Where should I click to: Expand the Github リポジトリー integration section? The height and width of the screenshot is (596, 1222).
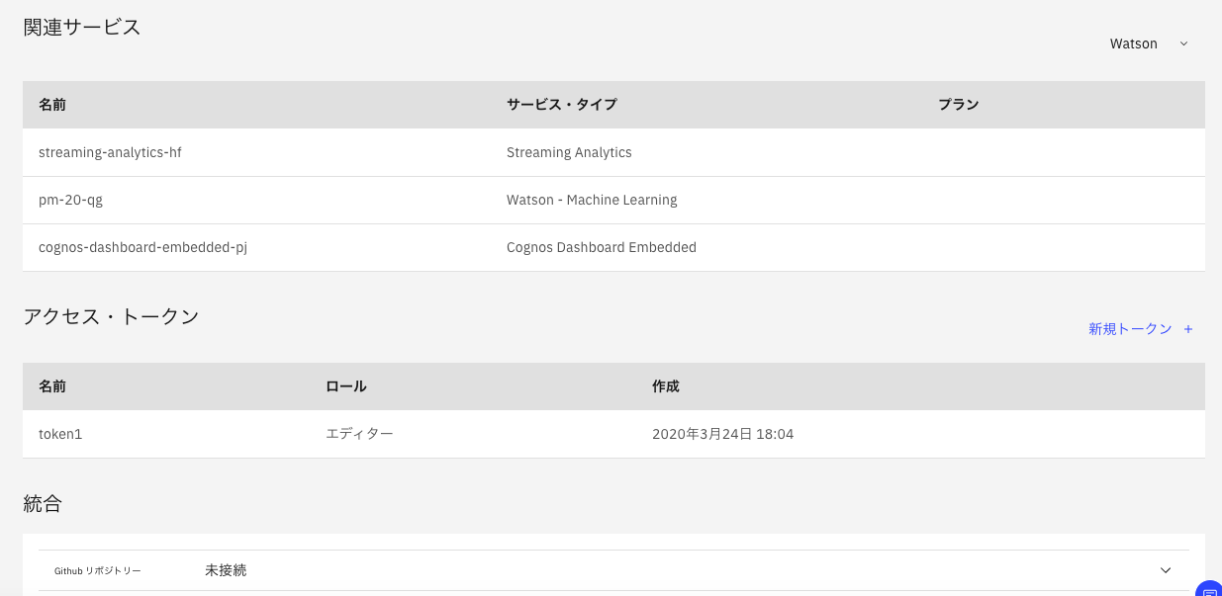click(x=1166, y=570)
